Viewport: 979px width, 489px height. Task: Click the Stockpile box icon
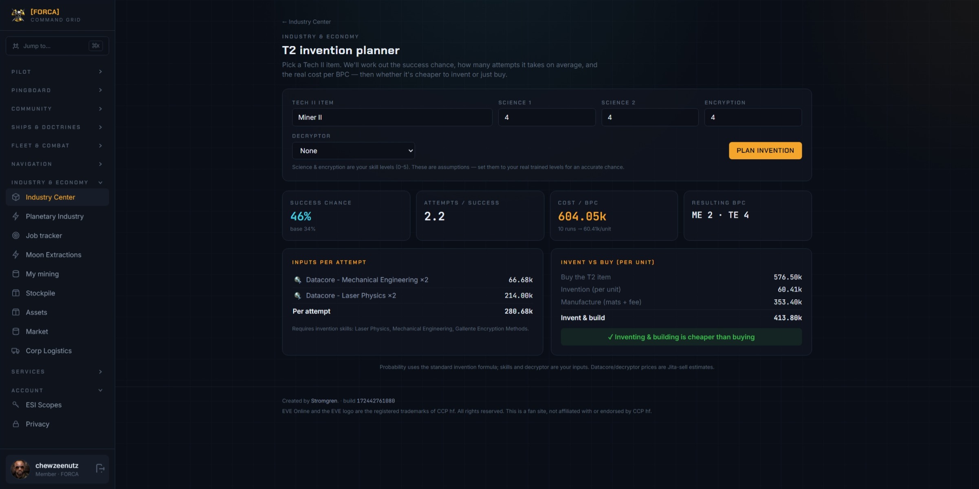coord(16,293)
